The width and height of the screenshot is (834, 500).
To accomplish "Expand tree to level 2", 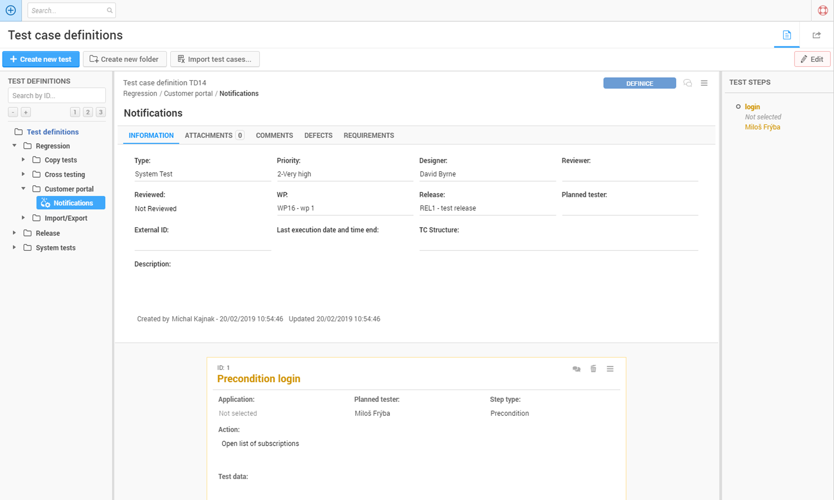I will pos(88,112).
